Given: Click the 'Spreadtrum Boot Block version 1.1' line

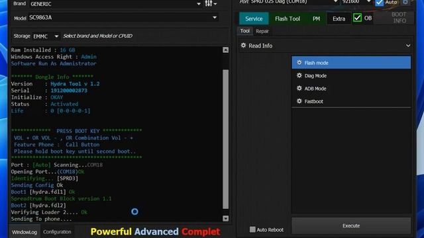Looking at the screenshot, I should coord(61,198).
